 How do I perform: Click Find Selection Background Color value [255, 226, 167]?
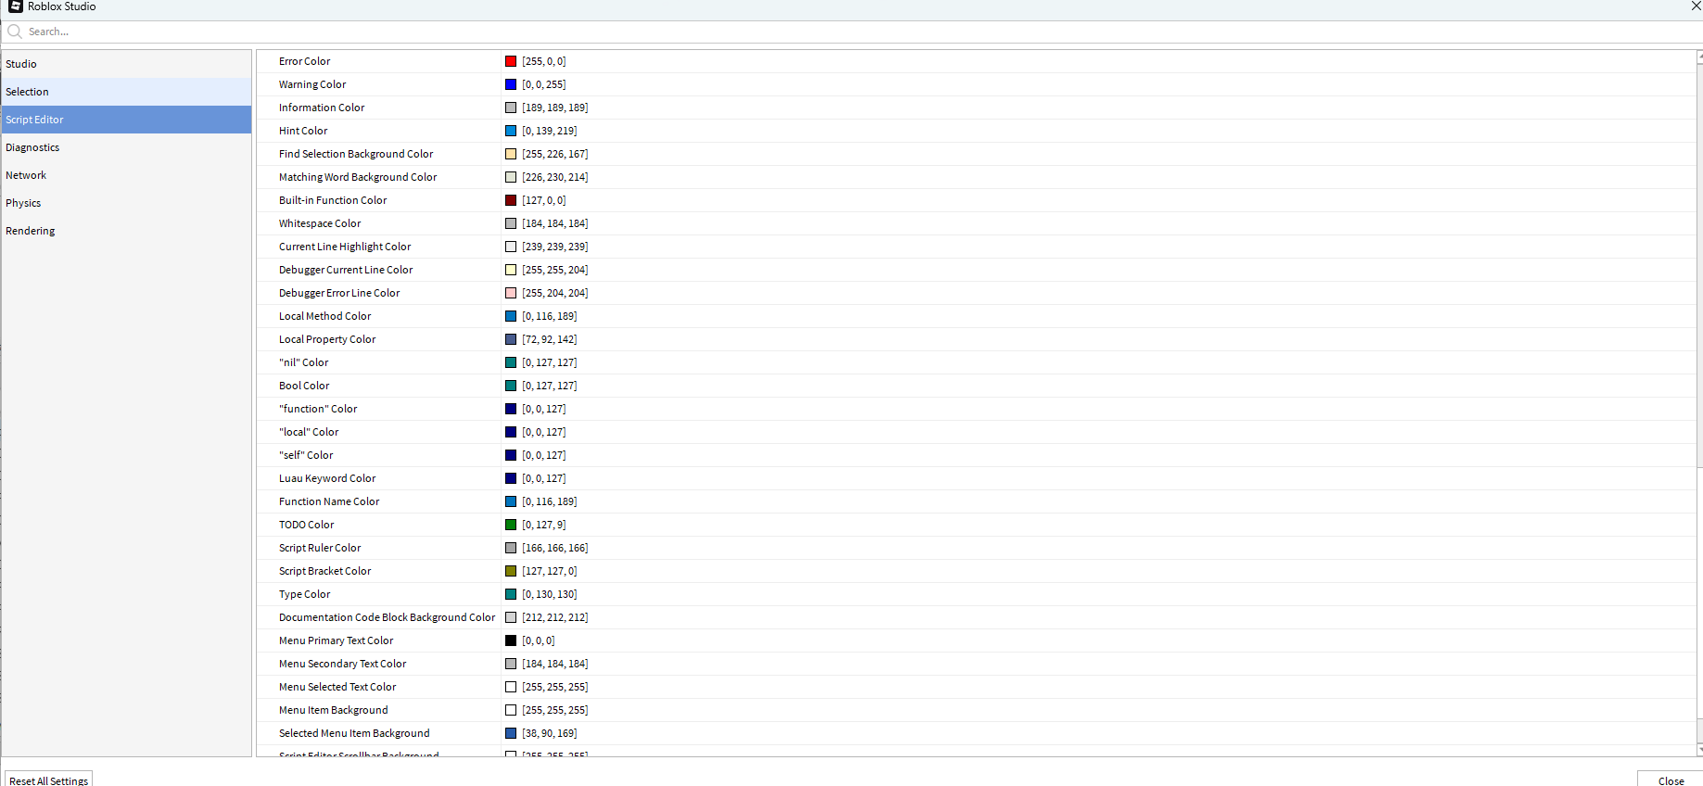point(555,154)
